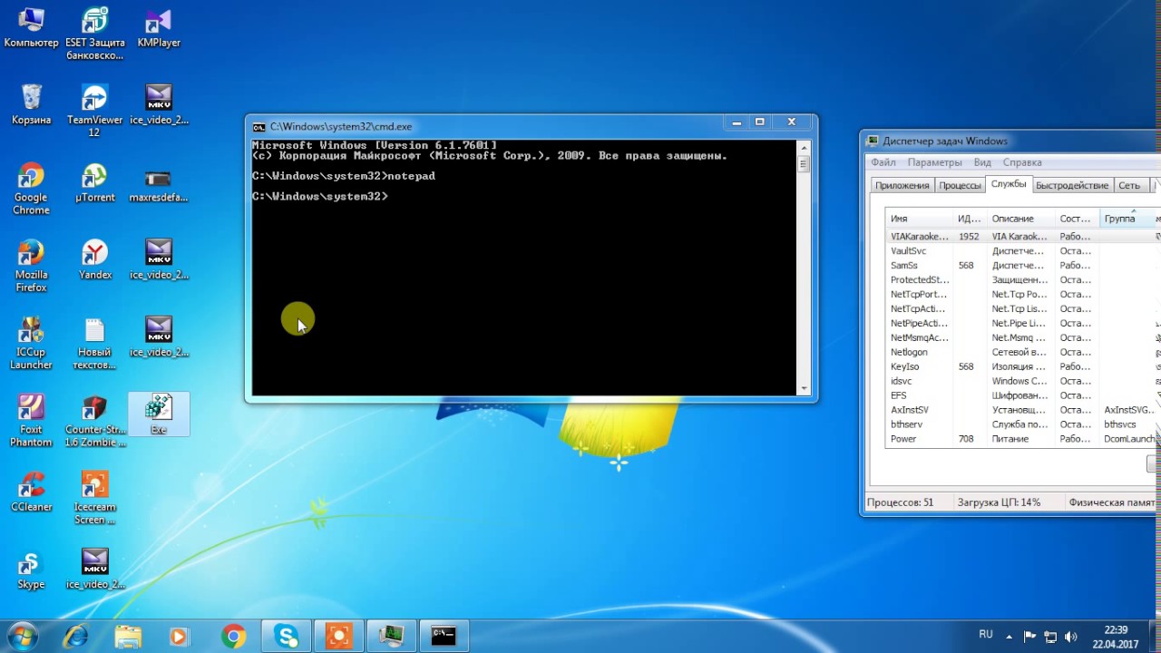Viewport: 1161px width, 653px height.
Task: Select the TeamViewer 12 desktop icon
Action: tap(94, 112)
